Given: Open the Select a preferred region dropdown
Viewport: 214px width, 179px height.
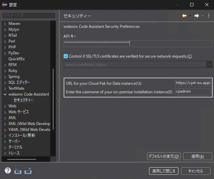Looking at the screenshot, I should point(138,64).
